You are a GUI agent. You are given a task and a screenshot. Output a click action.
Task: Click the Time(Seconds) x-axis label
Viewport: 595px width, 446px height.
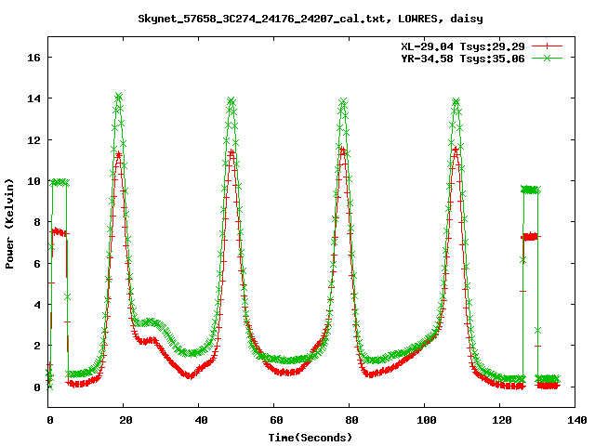coord(311,438)
